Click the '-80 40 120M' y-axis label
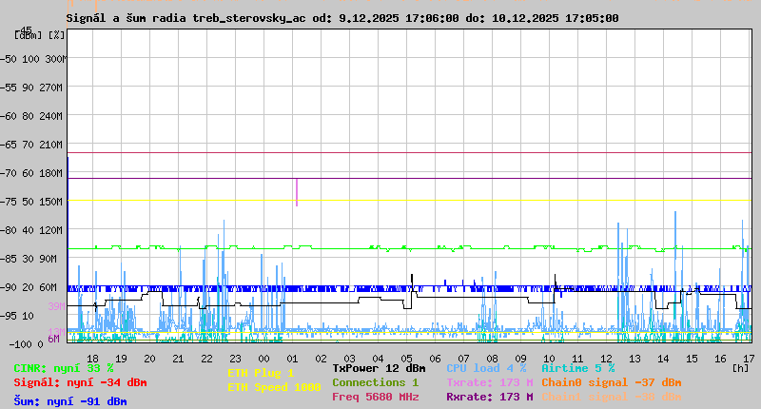Image resolution: width=761 pixels, height=409 pixels. (31, 230)
